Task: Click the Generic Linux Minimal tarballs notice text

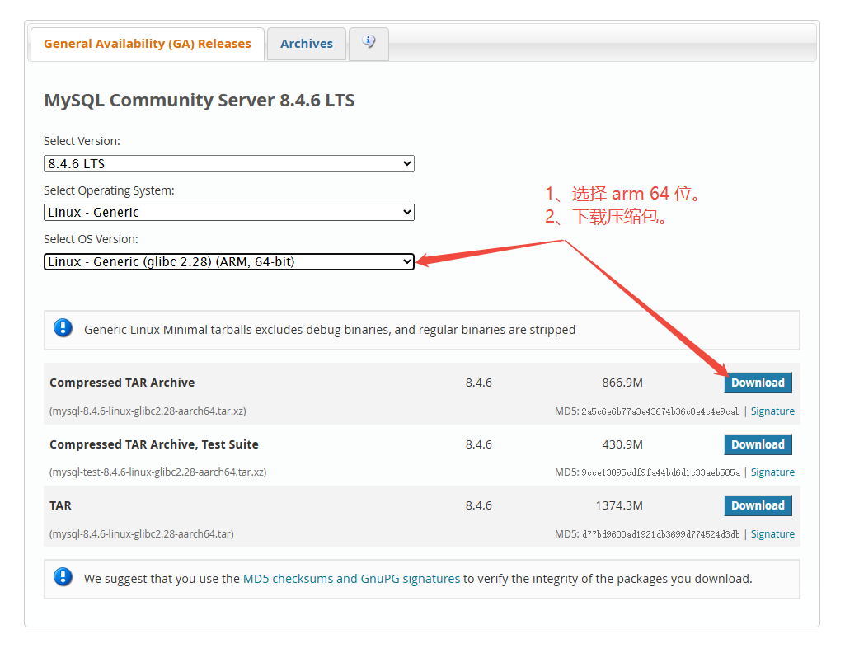Action: (x=330, y=330)
